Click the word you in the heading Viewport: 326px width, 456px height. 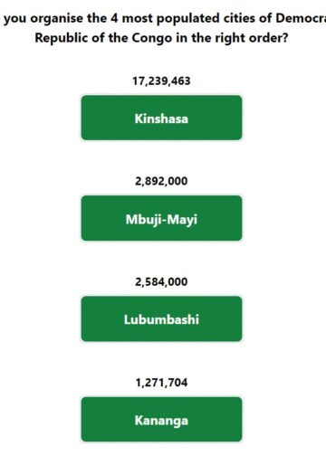(x=15, y=19)
